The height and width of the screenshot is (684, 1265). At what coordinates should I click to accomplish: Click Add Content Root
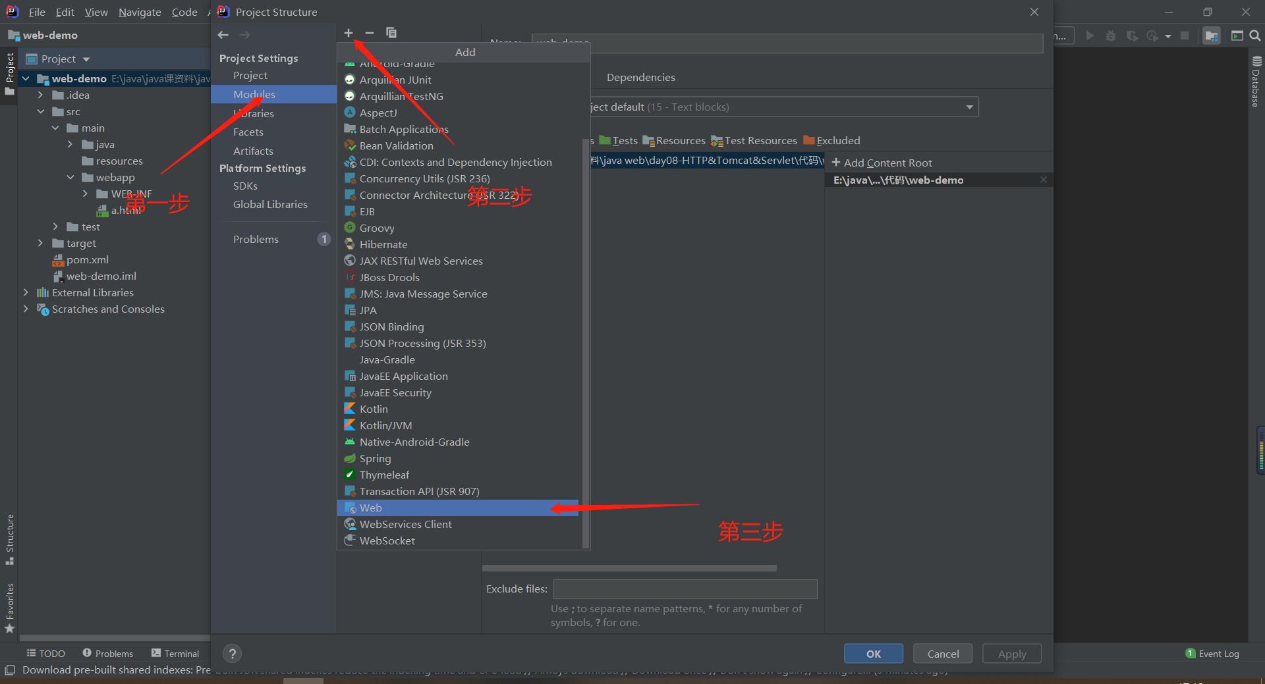point(882,163)
